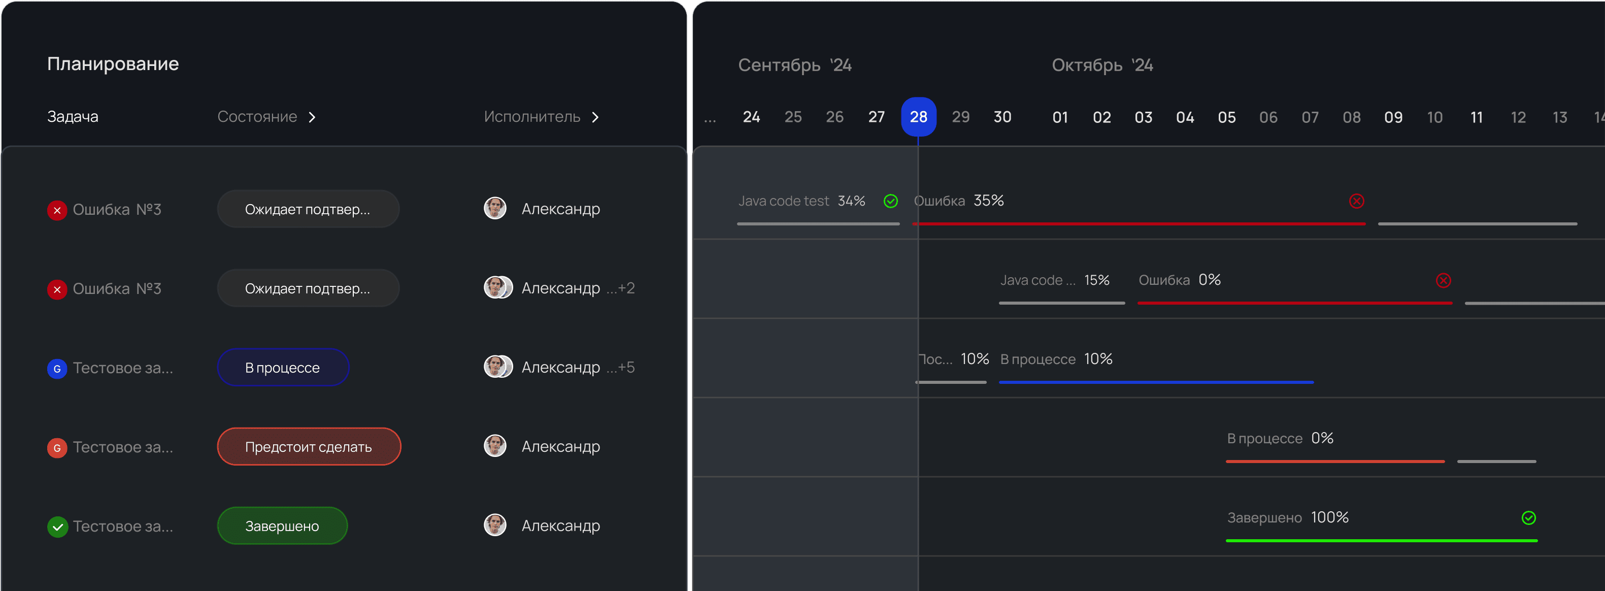
Task: Click the green checkmark icon of the last task
Action: pyautogui.click(x=57, y=527)
